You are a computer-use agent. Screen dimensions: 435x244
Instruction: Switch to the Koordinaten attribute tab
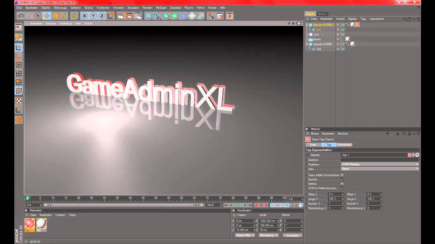(345, 145)
